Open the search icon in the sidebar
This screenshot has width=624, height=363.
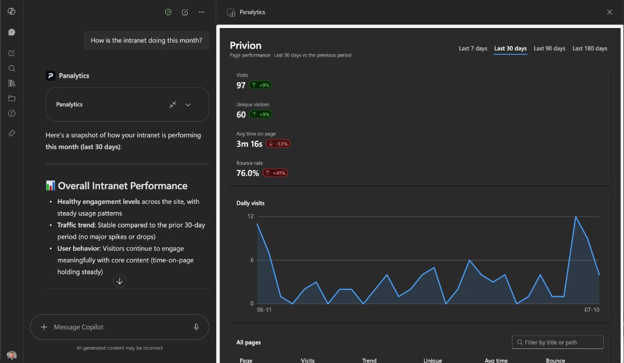click(x=12, y=68)
